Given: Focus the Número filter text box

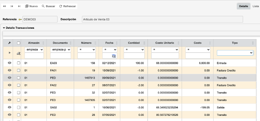Looking at the screenshot, I should [x=86, y=56].
